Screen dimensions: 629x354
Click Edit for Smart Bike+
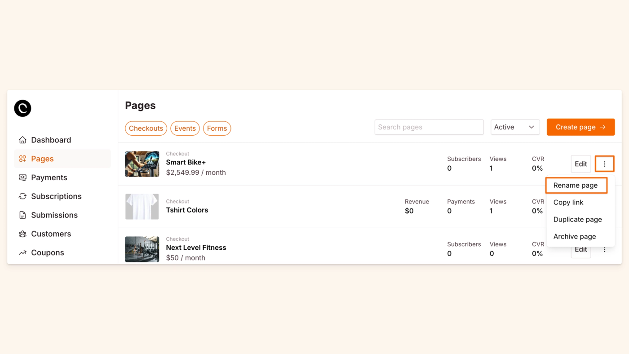581,164
